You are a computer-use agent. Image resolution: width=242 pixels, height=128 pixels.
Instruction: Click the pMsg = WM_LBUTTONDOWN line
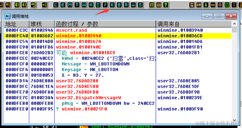108,103
